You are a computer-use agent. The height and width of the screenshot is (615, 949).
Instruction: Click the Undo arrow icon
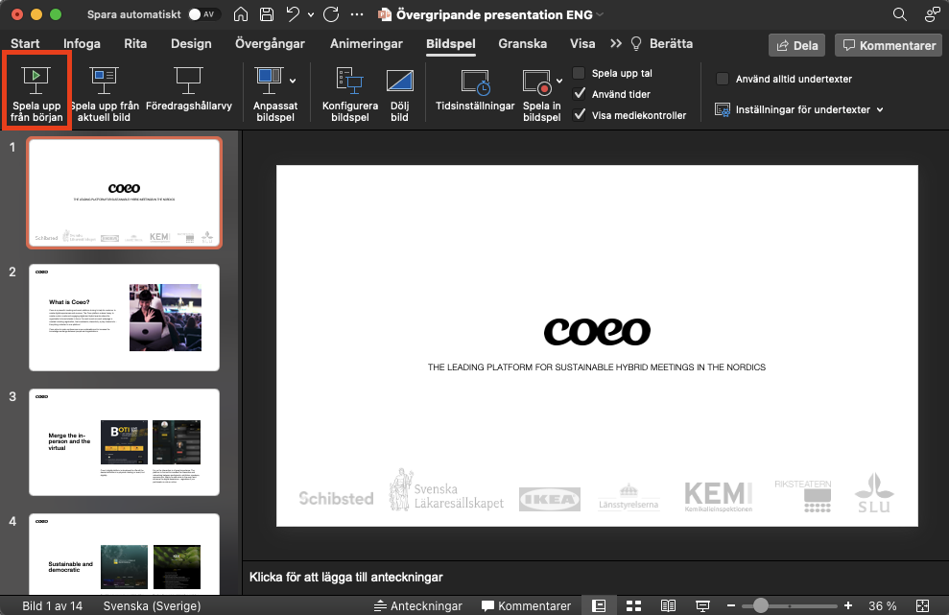(x=293, y=14)
